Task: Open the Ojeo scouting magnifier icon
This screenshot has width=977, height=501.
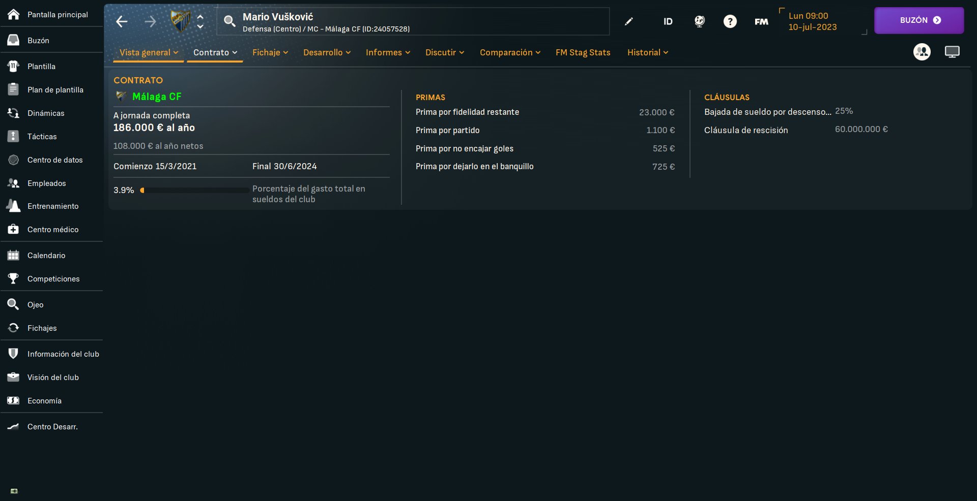Action: tap(14, 304)
